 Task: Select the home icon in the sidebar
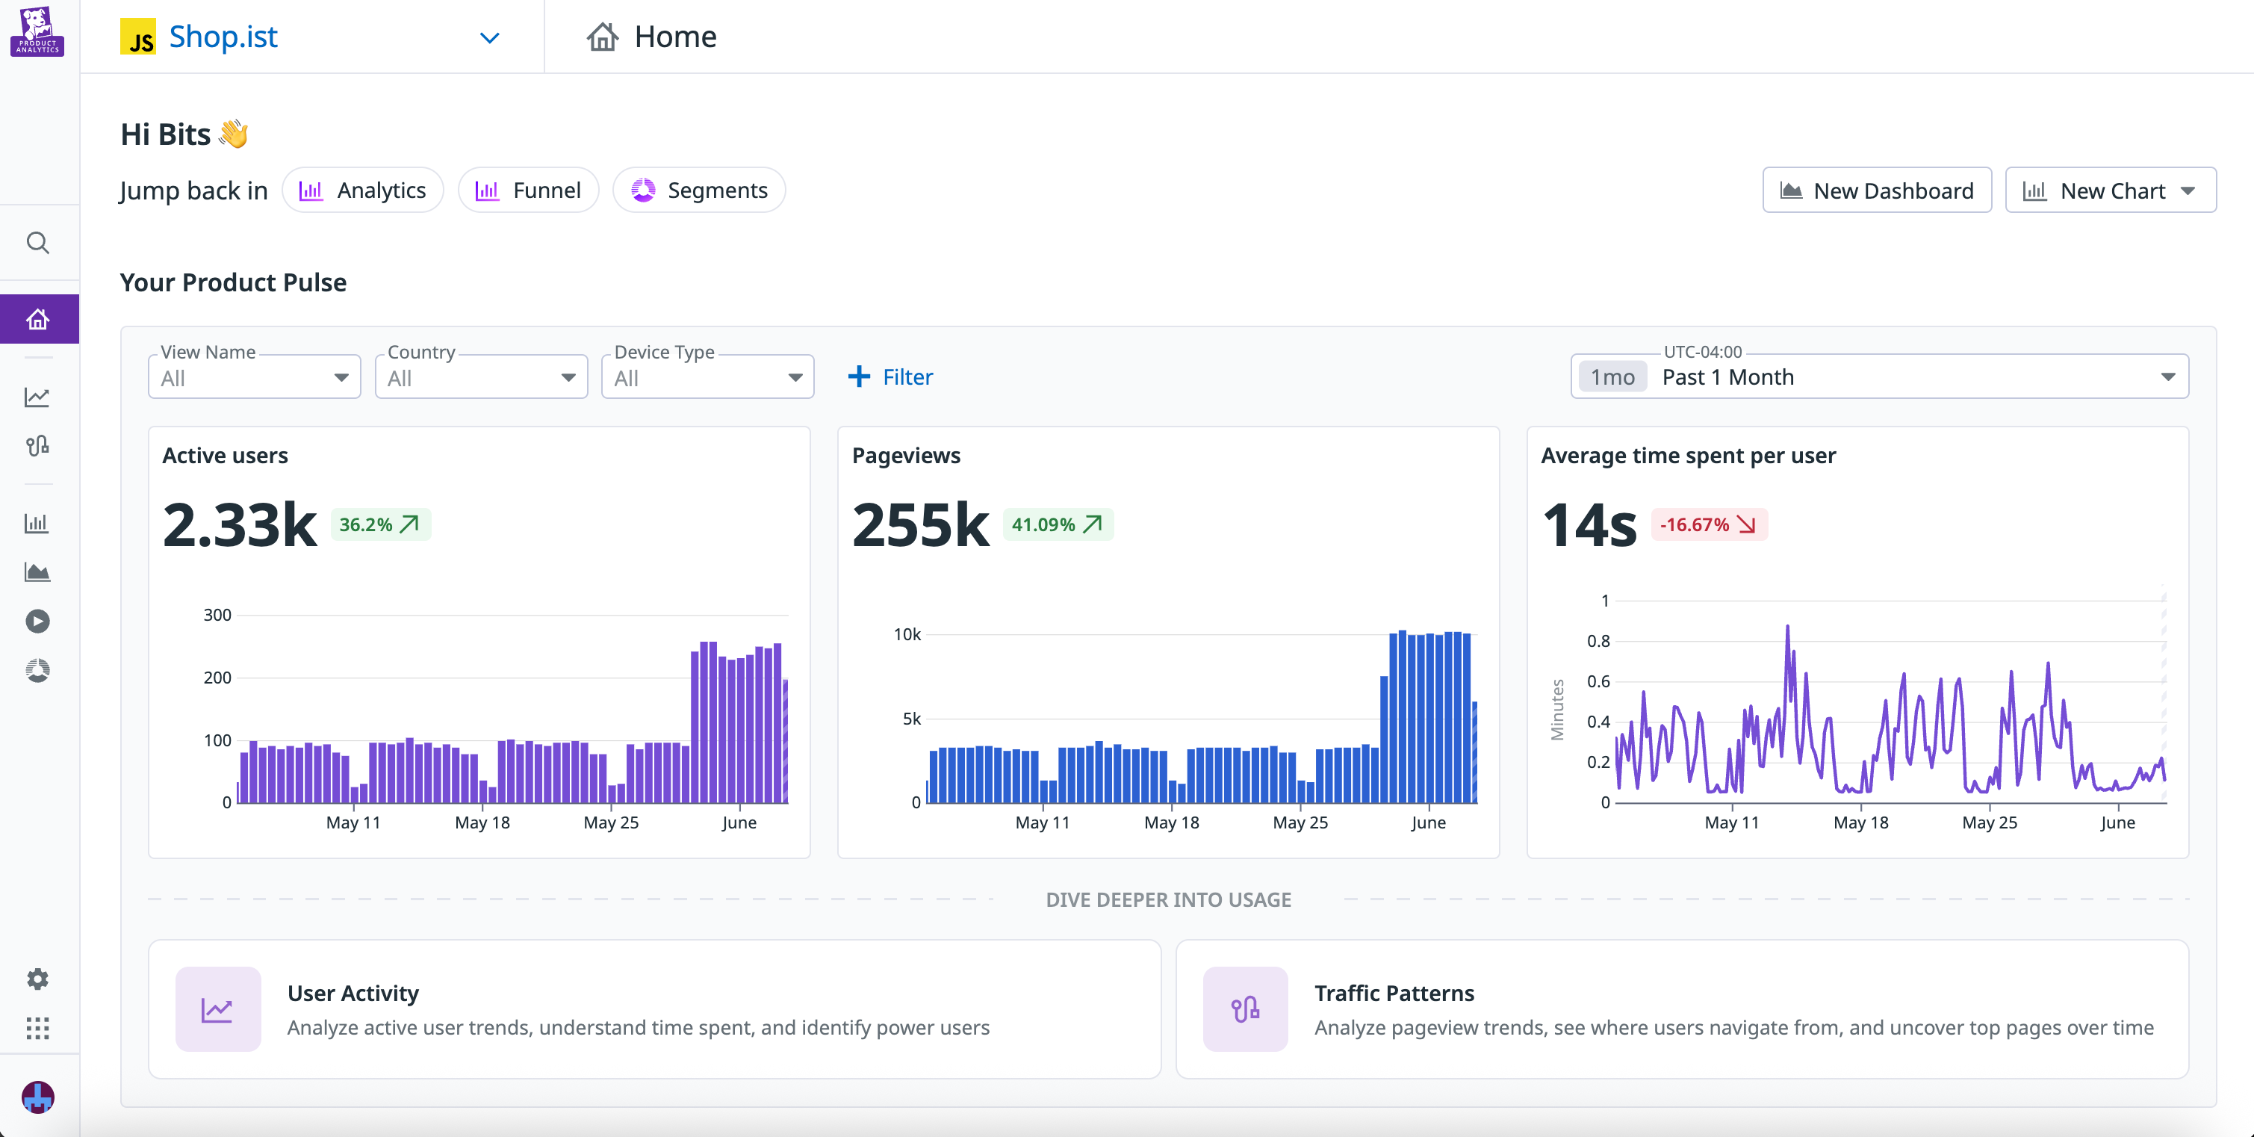coord(39,318)
